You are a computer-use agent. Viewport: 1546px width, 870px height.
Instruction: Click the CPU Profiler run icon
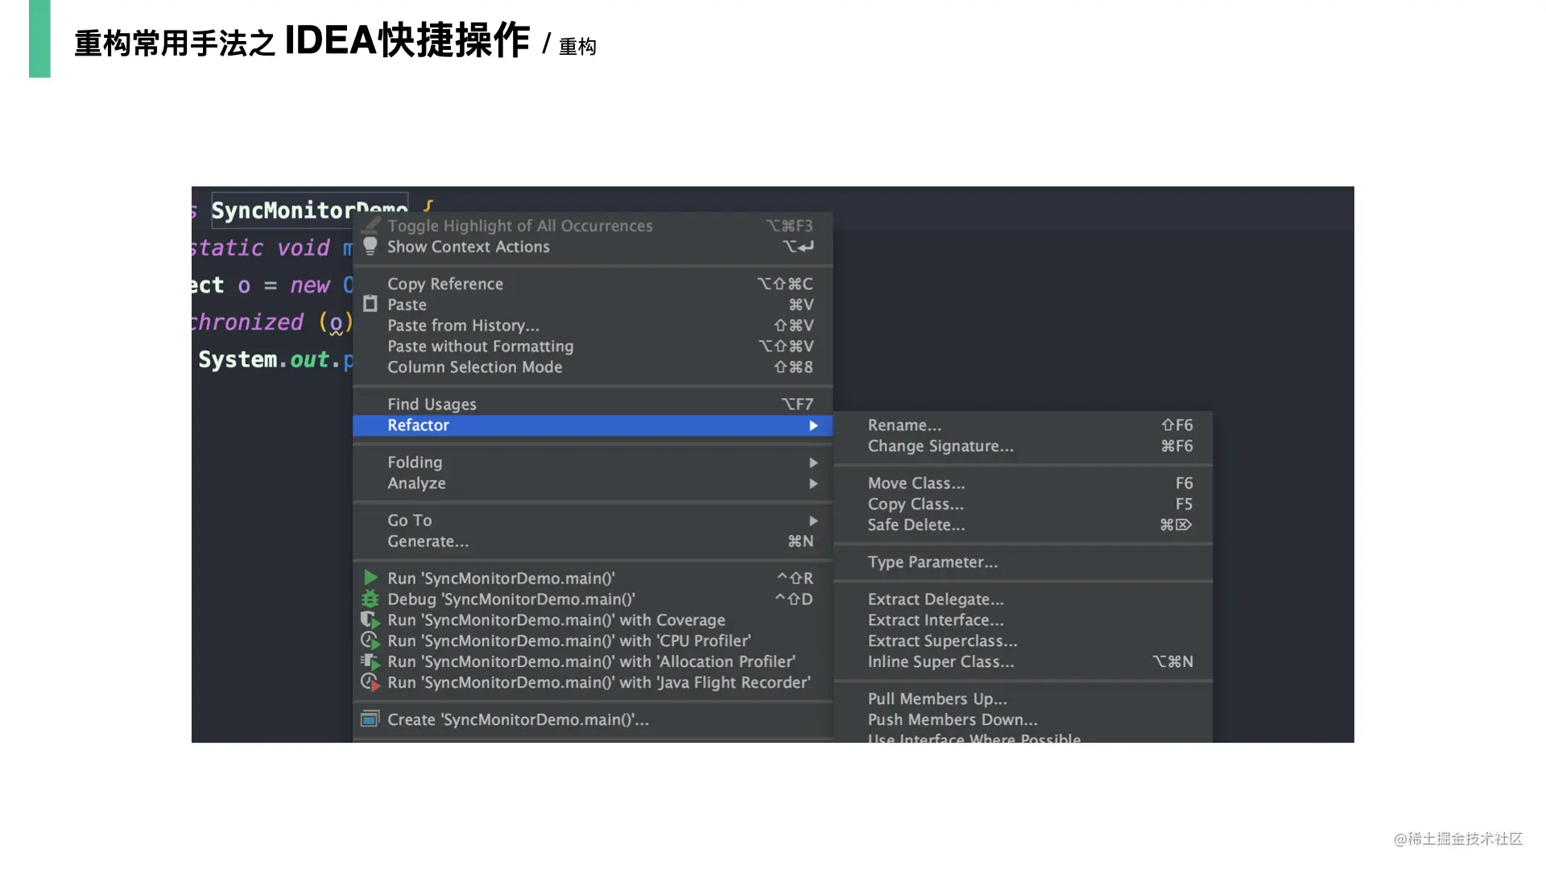pos(370,640)
